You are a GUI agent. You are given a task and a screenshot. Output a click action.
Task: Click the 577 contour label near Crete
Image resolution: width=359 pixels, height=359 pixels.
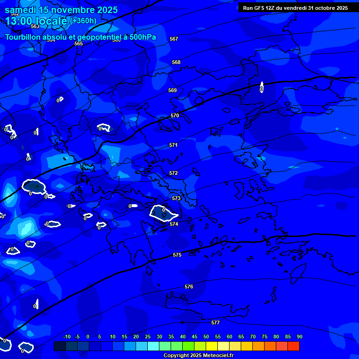coord(215,323)
